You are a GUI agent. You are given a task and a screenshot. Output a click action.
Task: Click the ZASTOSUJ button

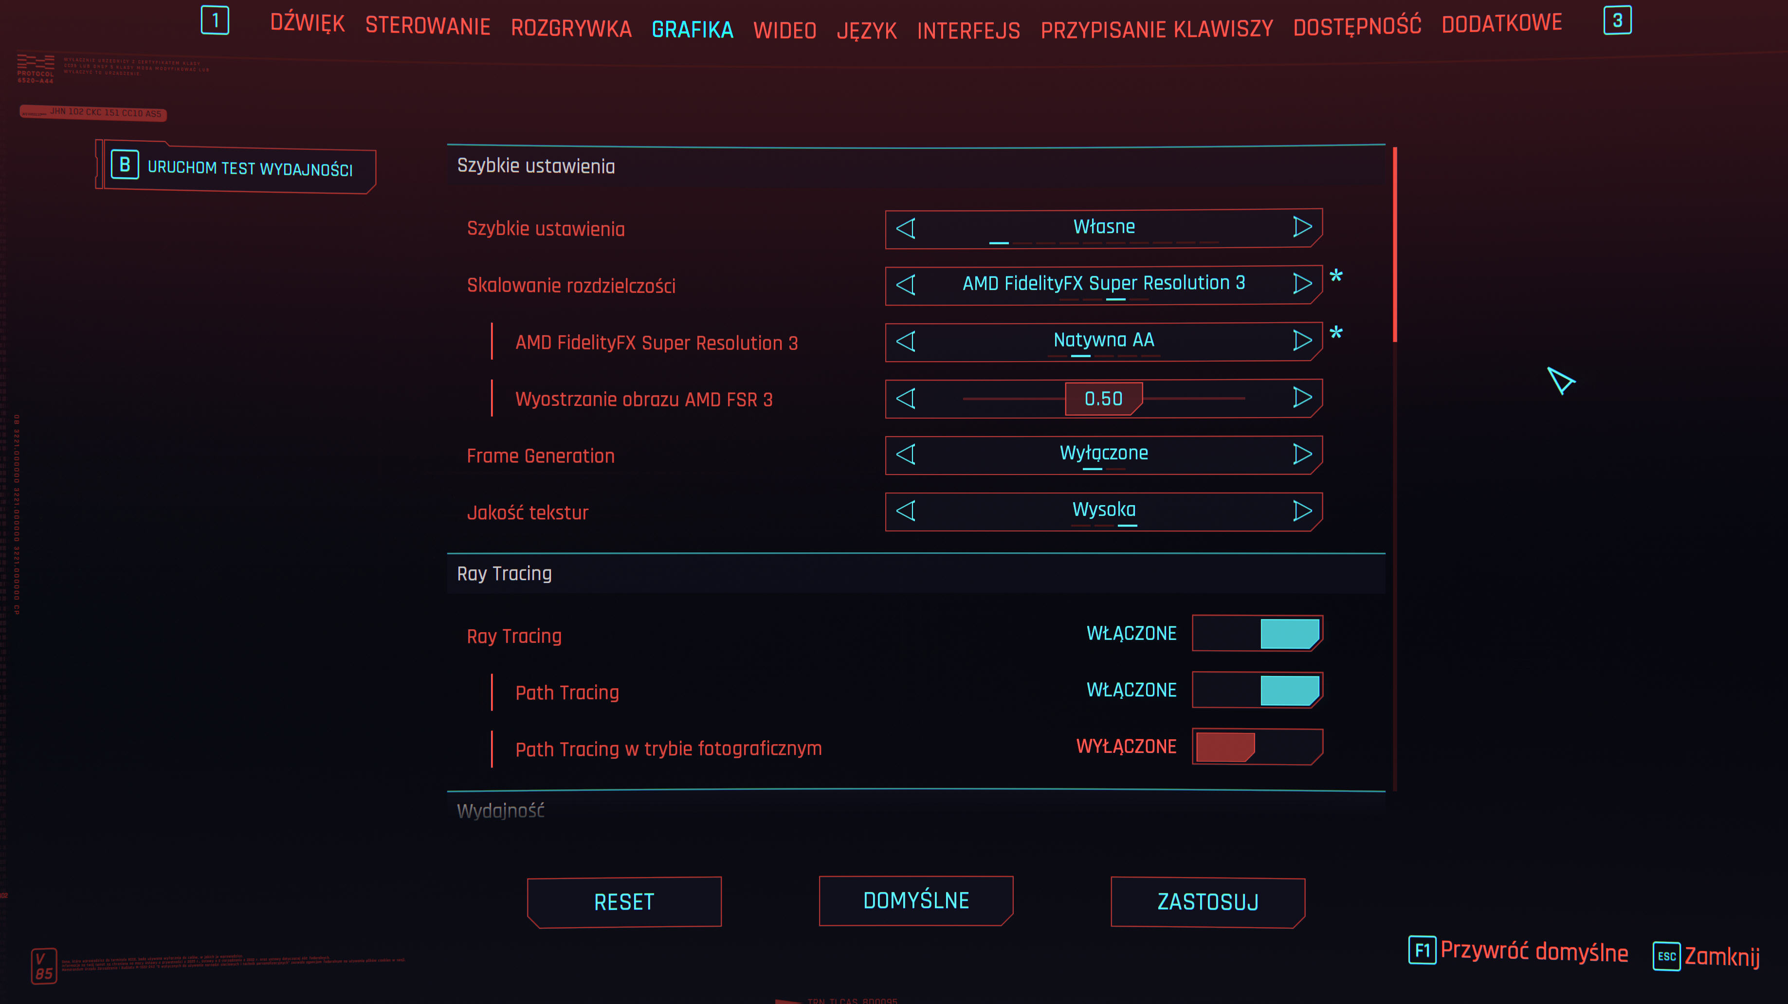click(1208, 902)
